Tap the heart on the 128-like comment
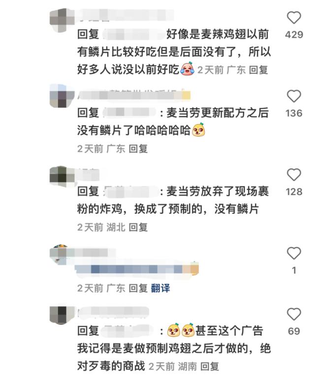This screenshot has width=315, height=381. (294, 174)
